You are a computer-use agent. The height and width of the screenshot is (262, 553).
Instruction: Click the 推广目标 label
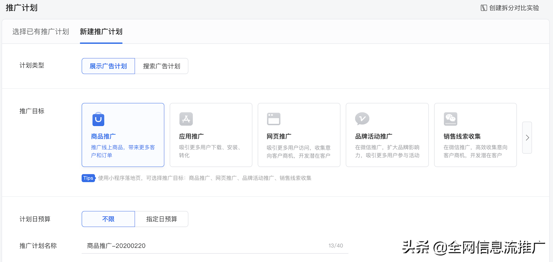click(32, 111)
